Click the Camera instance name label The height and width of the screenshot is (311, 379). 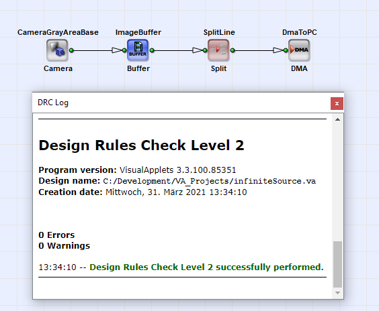pos(58,68)
